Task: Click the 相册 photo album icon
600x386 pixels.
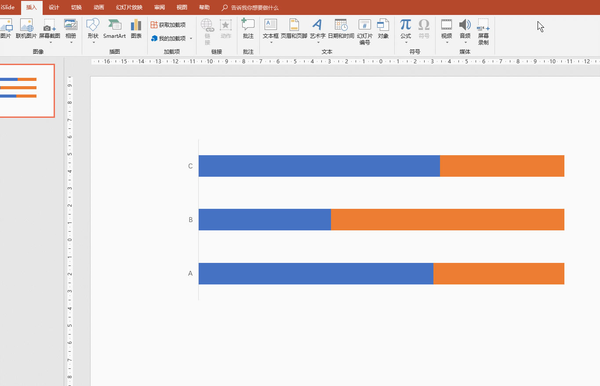Action: 71,25
